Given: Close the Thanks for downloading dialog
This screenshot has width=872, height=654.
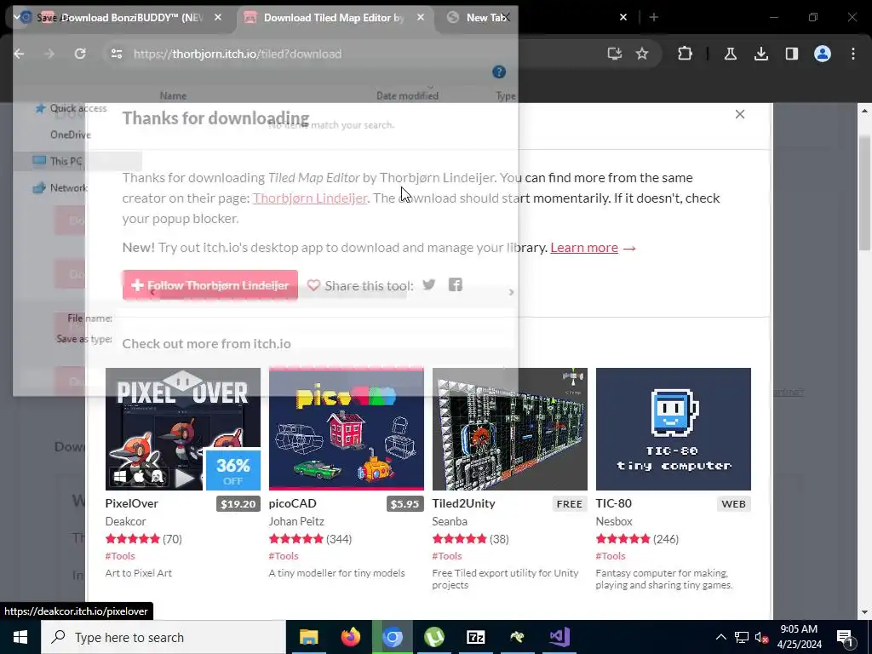Looking at the screenshot, I should click(x=740, y=114).
